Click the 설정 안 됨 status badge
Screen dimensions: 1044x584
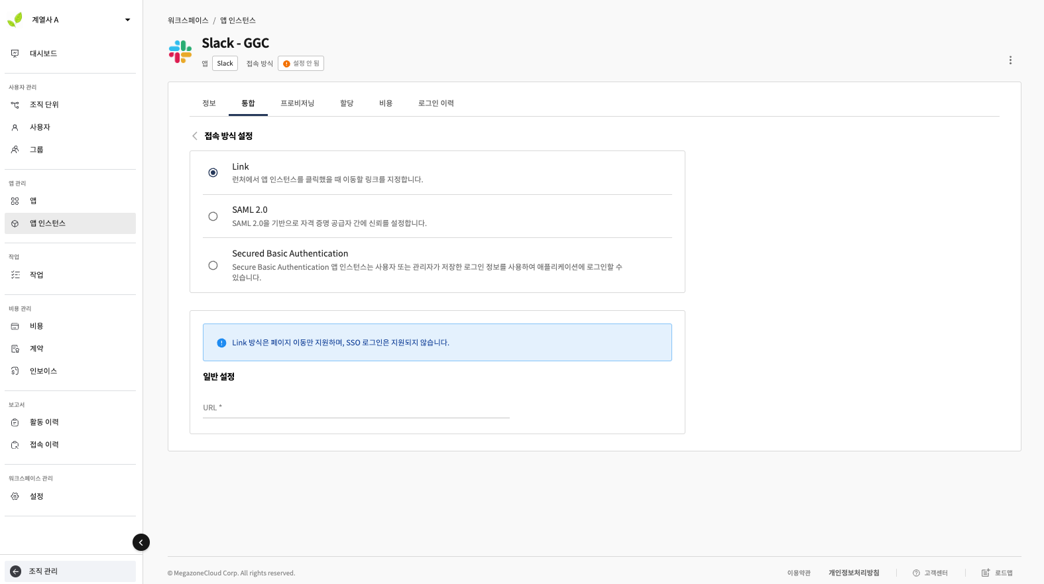point(301,64)
